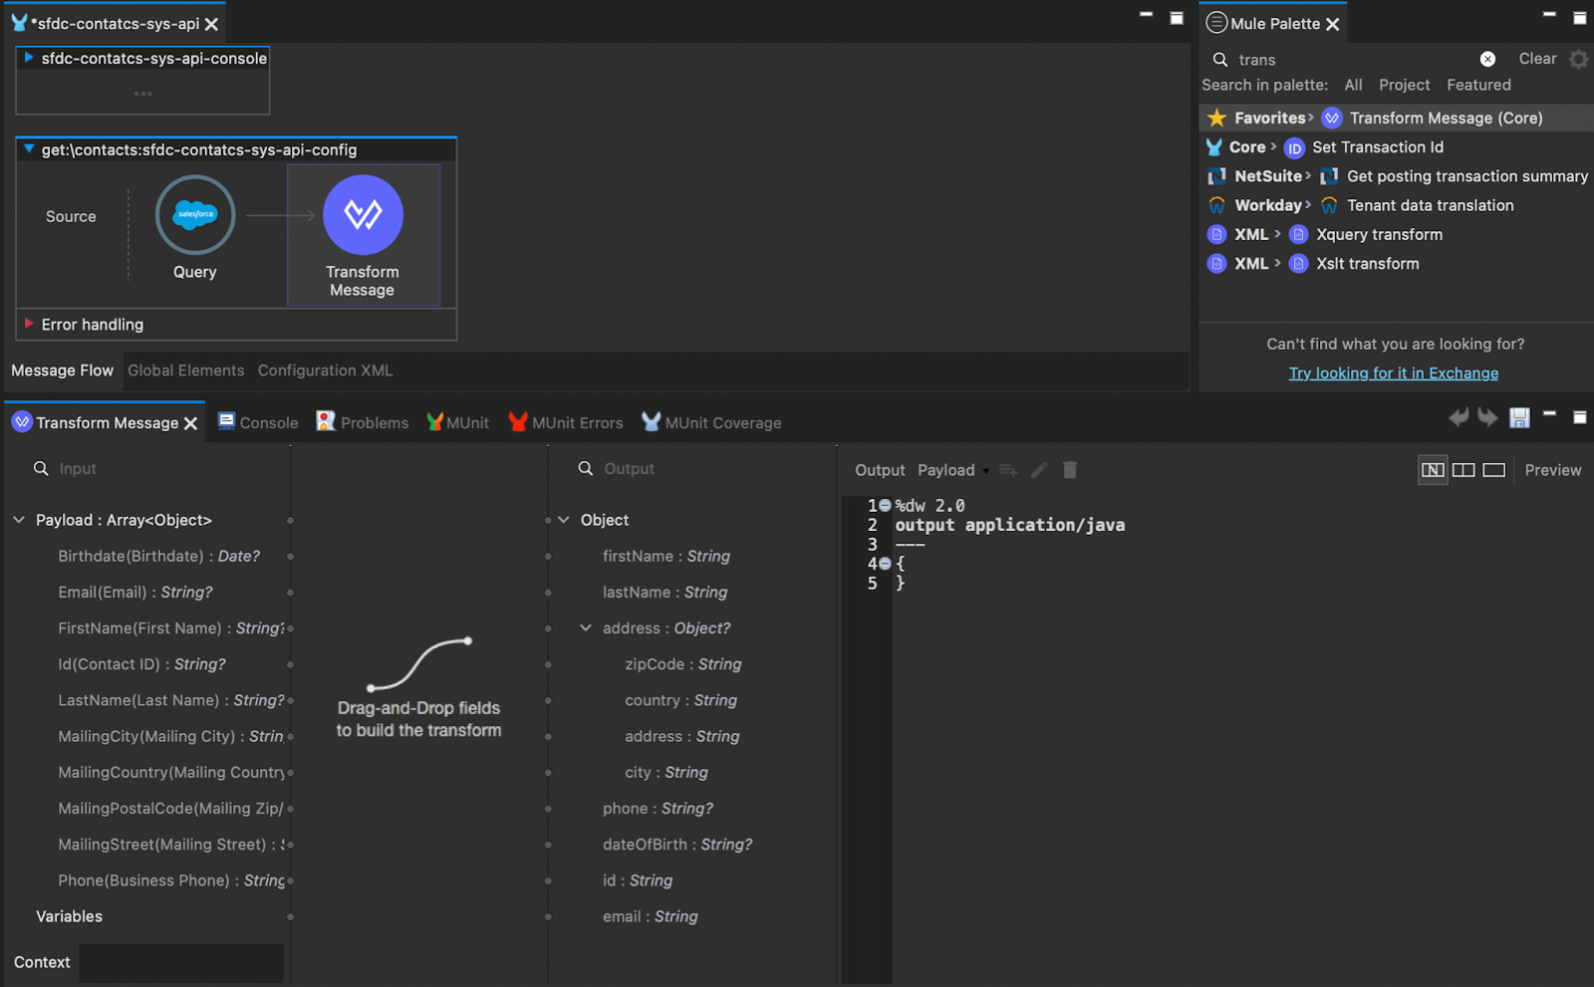
Task: Expand the Error handling section
Action: click(x=29, y=324)
